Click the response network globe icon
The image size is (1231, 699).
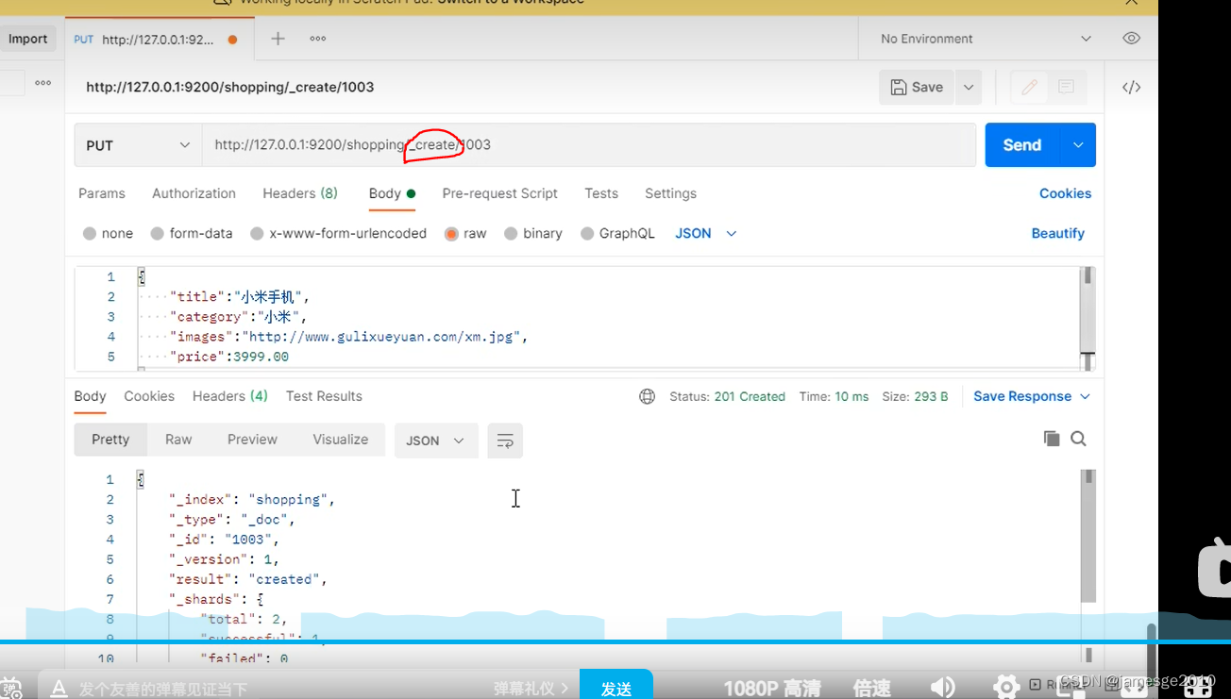[648, 396]
